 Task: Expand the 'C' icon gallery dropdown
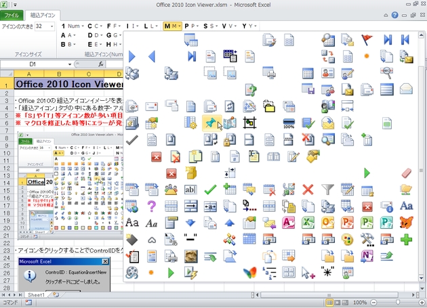(x=95, y=26)
